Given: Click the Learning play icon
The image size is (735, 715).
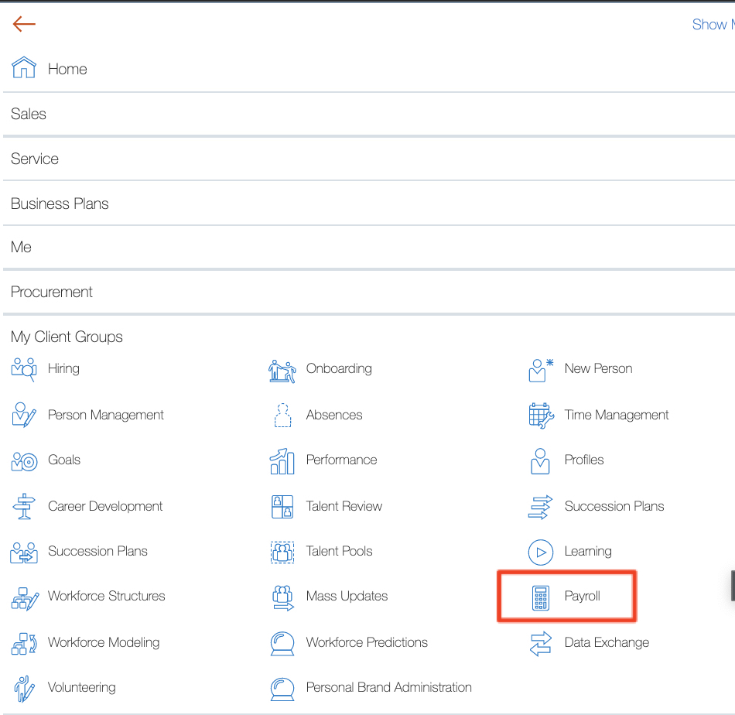Looking at the screenshot, I should tap(540, 552).
